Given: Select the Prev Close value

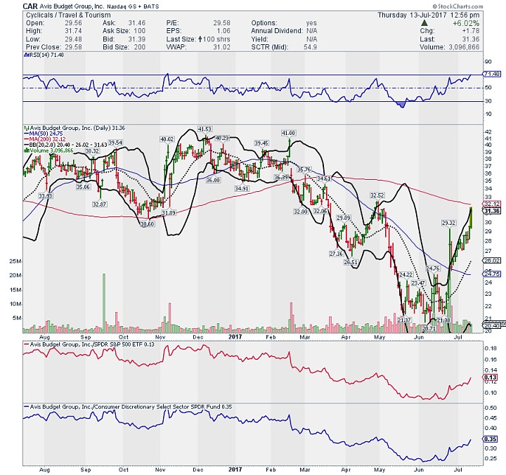Looking at the screenshot, I should click(x=73, y=47).
